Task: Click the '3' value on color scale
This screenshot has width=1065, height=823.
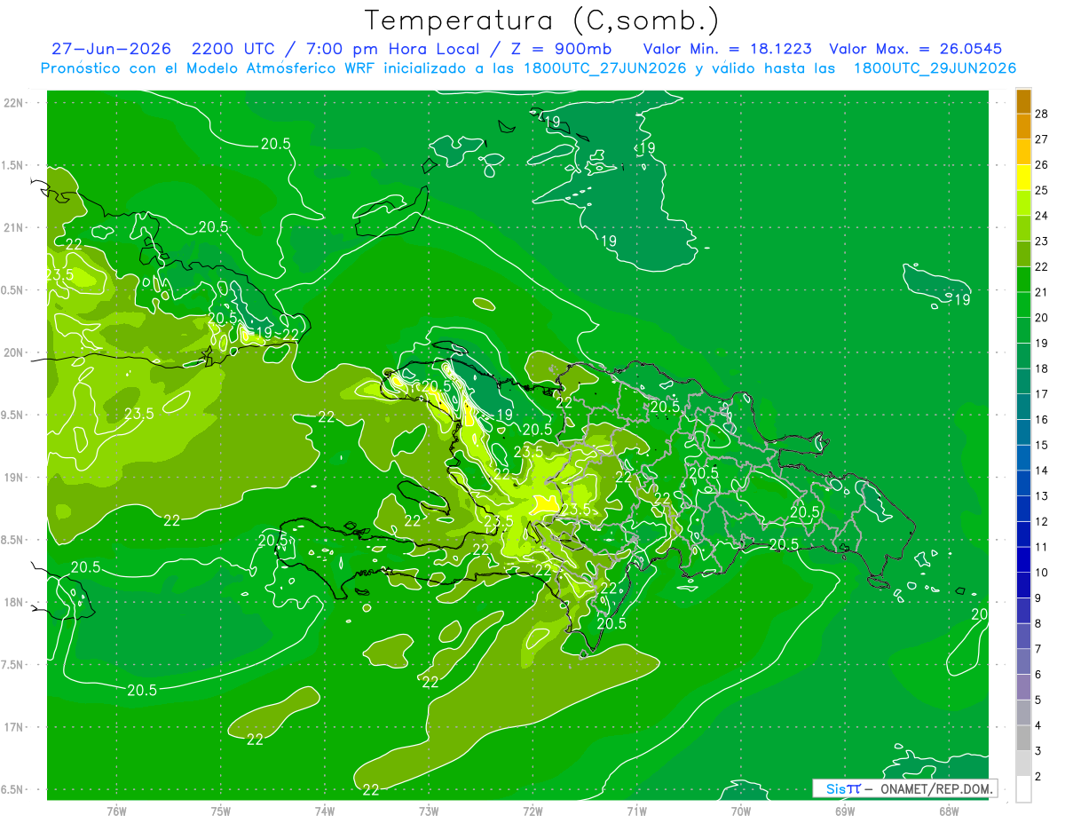Action: pos(1038,751)
